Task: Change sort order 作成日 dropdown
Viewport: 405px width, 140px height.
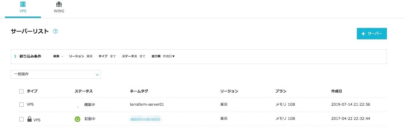Action: [x=169, y=56]
